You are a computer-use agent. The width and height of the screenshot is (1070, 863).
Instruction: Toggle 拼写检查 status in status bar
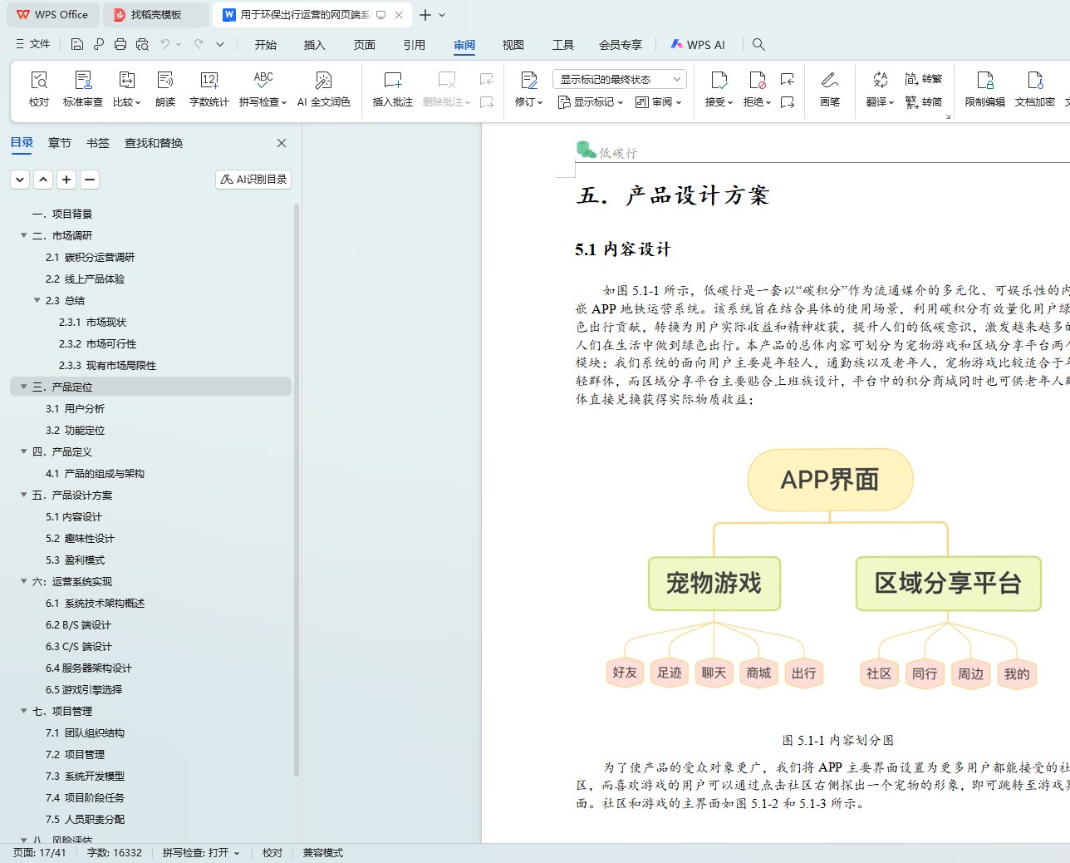[x=200, y=853]
